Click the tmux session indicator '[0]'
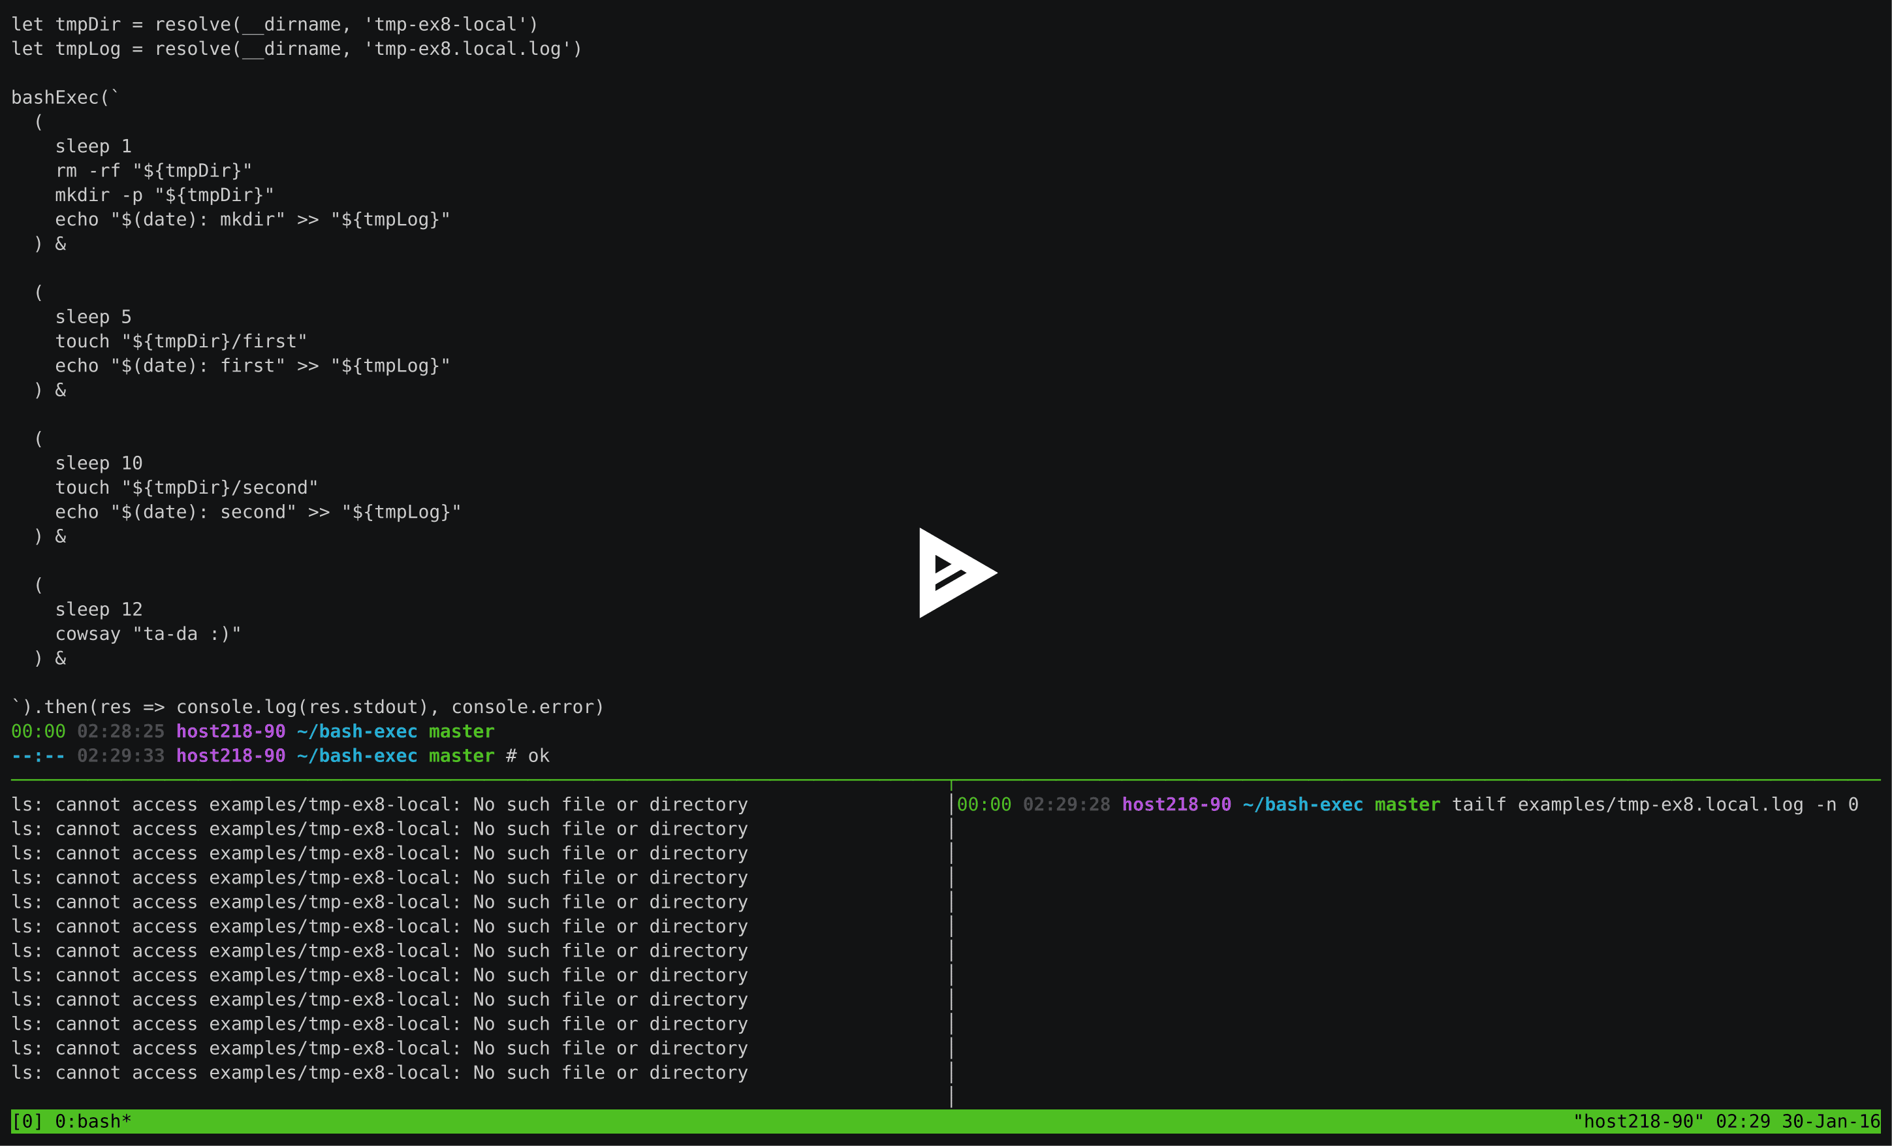 [27, 1121]
